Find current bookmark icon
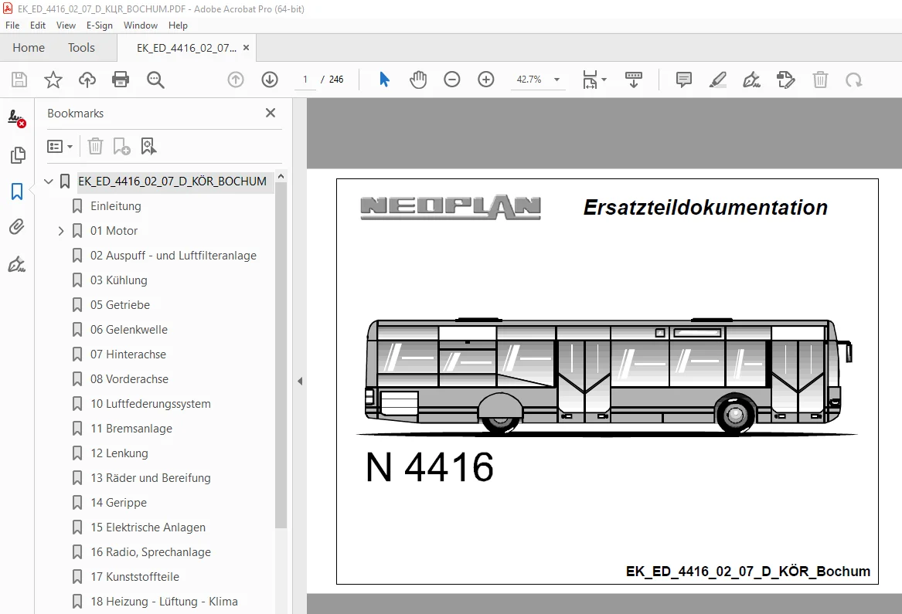 click(148, 146)
